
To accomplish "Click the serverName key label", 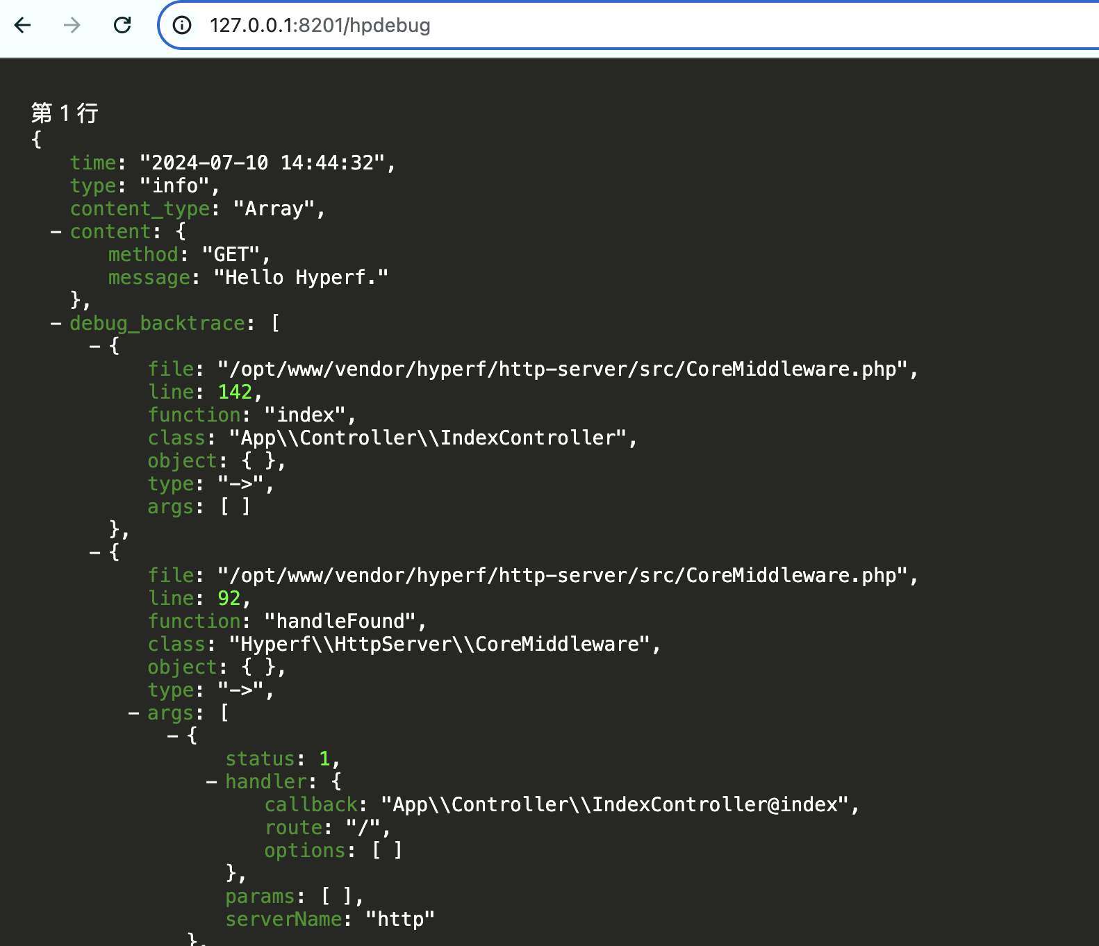I will click(x=283, y=920).
